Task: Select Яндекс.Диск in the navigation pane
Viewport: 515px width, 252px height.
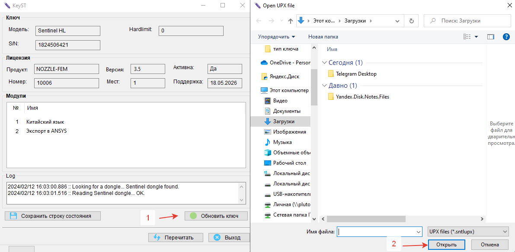Action: (280, 77)
